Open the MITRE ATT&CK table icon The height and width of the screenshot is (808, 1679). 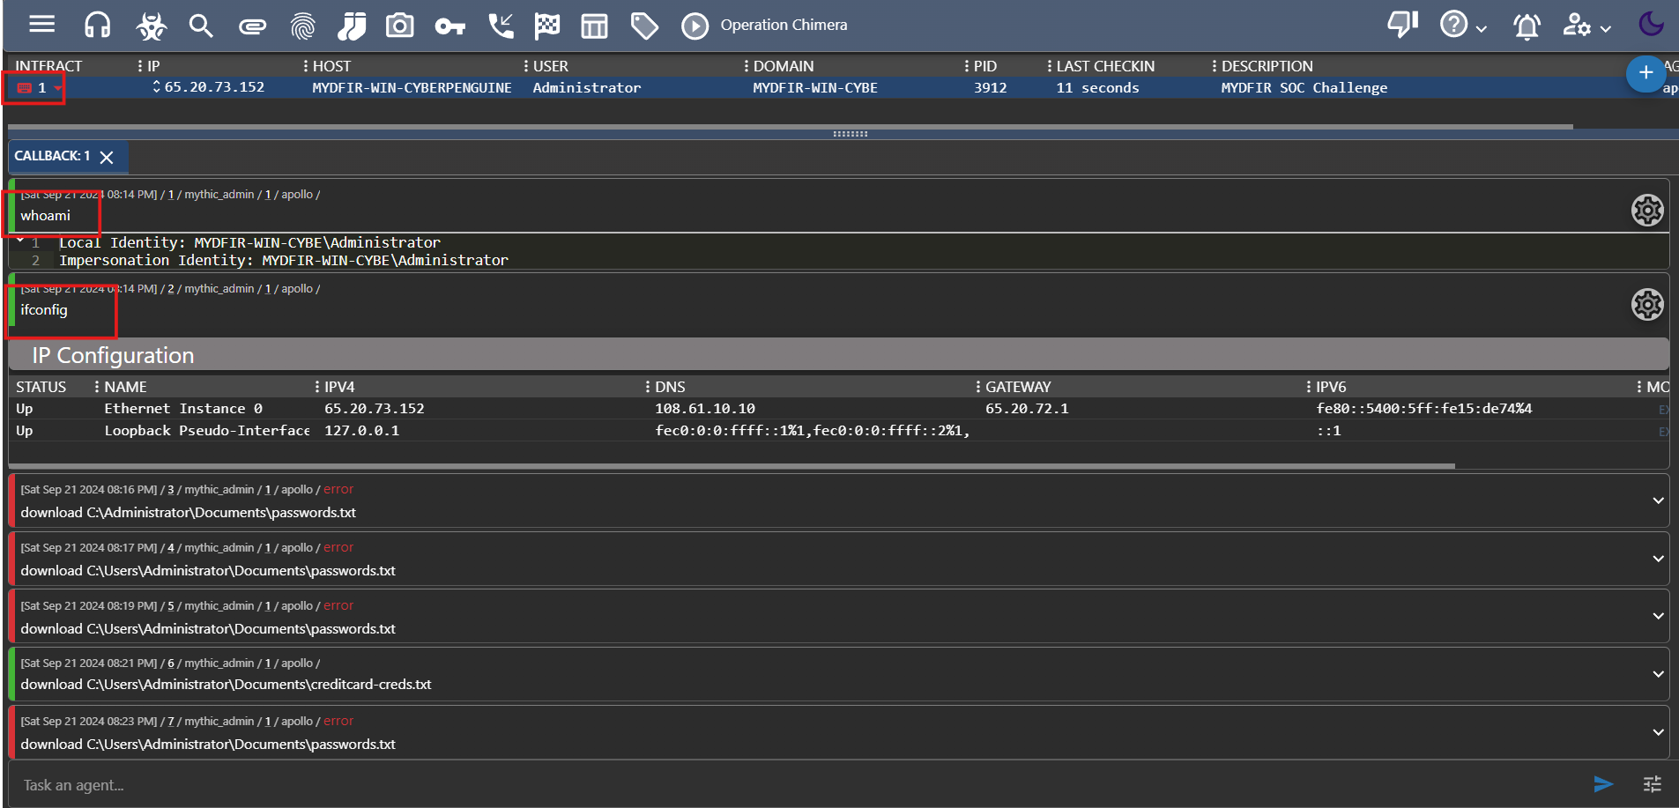(x=594, y=26)
